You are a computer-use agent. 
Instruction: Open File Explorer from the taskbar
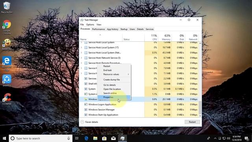[x=95, y=138]
